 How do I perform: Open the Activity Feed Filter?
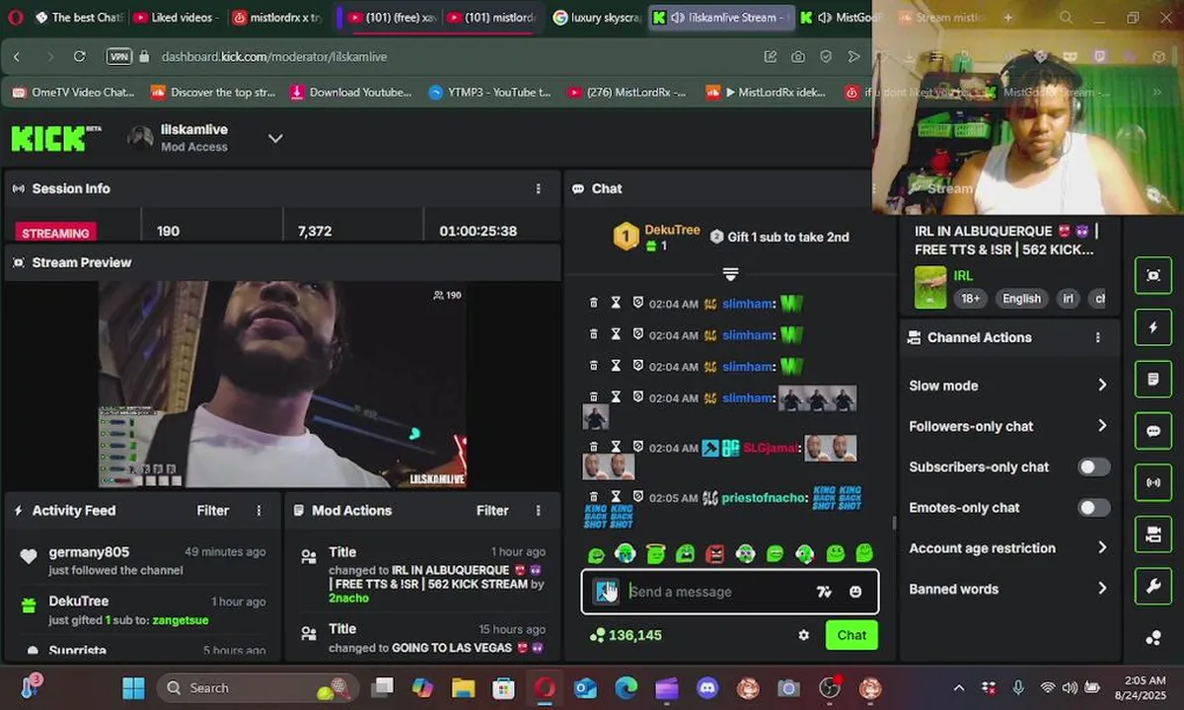(212, 511)
